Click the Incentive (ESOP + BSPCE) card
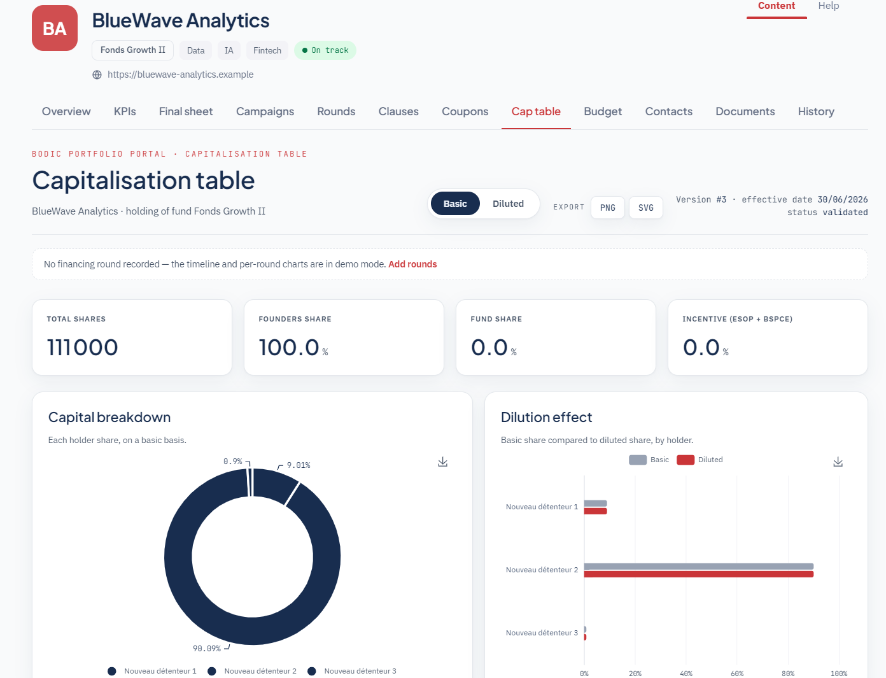Viewport: 886px width, 678px height. pyautogui.click(x=768, y=337)
